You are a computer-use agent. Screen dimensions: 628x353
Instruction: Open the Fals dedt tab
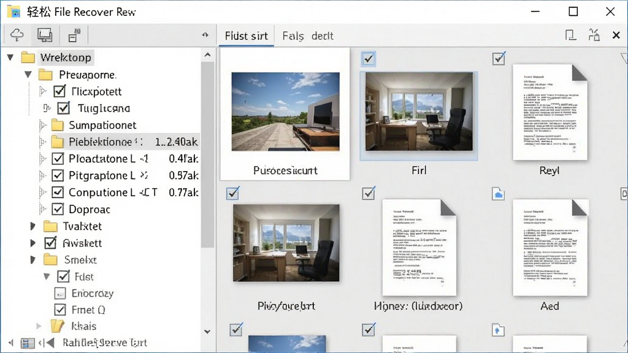pyautogui.click(x=308, y=36)
